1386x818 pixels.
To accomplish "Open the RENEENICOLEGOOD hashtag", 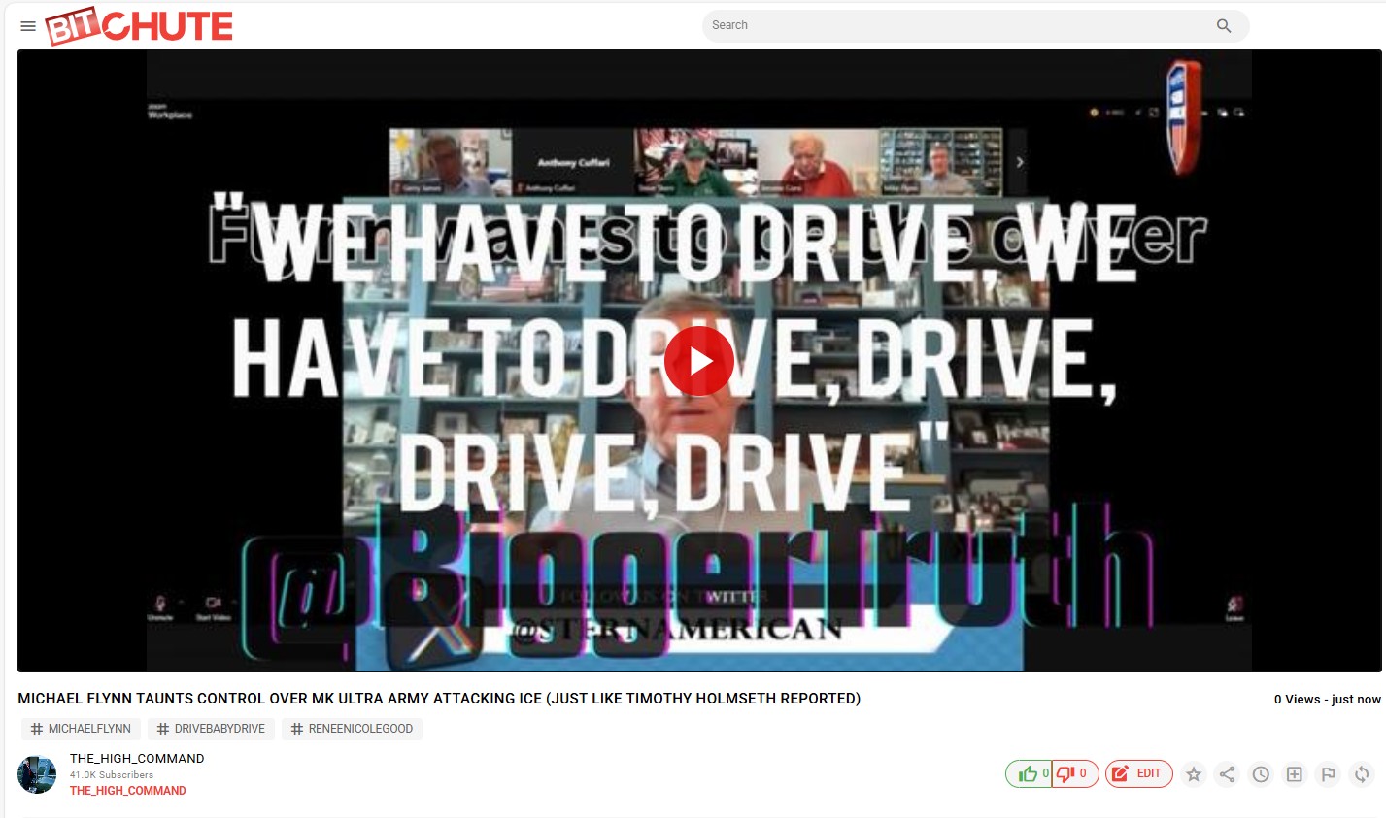I will tap(352, 729).
